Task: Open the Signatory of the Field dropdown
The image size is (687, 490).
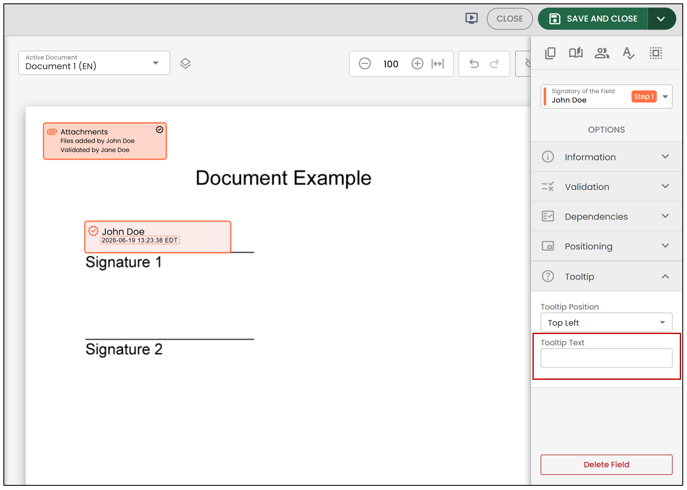Action: click(x=606, y=96)
